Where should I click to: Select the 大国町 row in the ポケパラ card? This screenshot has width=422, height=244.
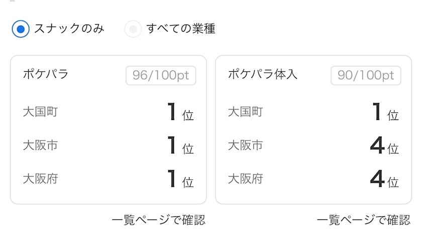[x=109, y=111]
